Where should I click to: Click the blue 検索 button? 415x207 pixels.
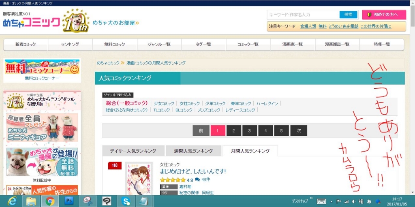348,15
